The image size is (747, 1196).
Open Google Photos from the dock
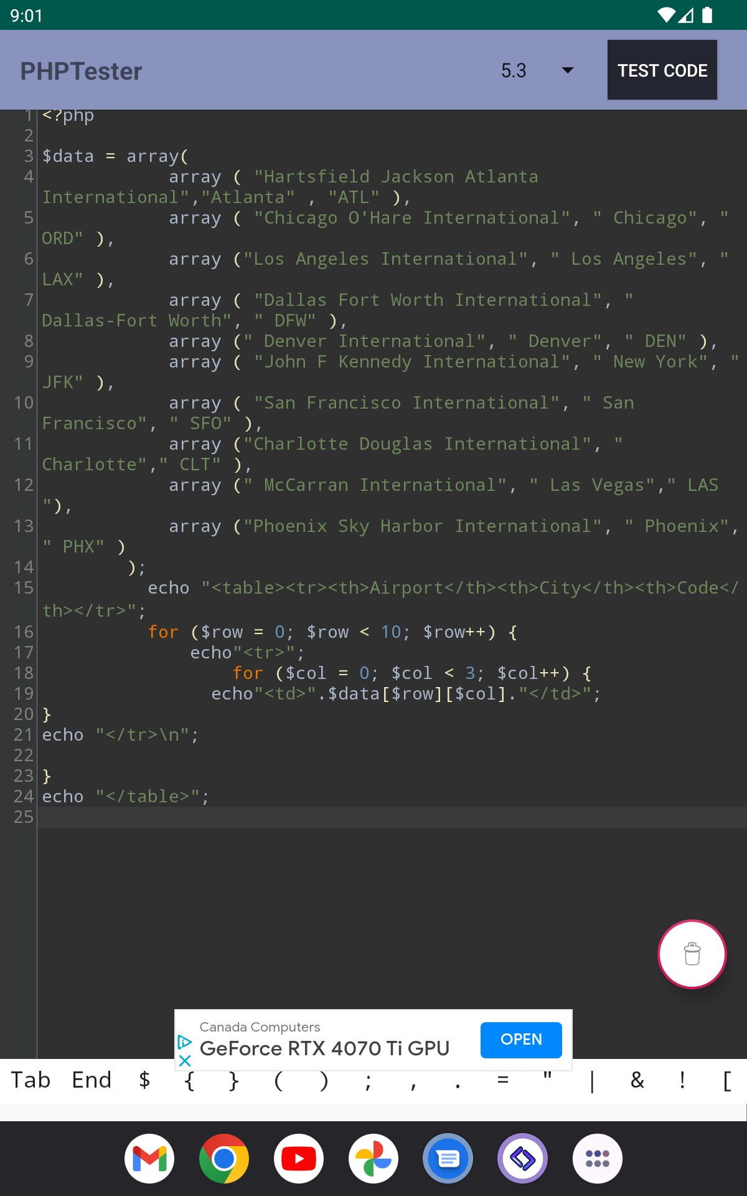tap(374, 1159)
